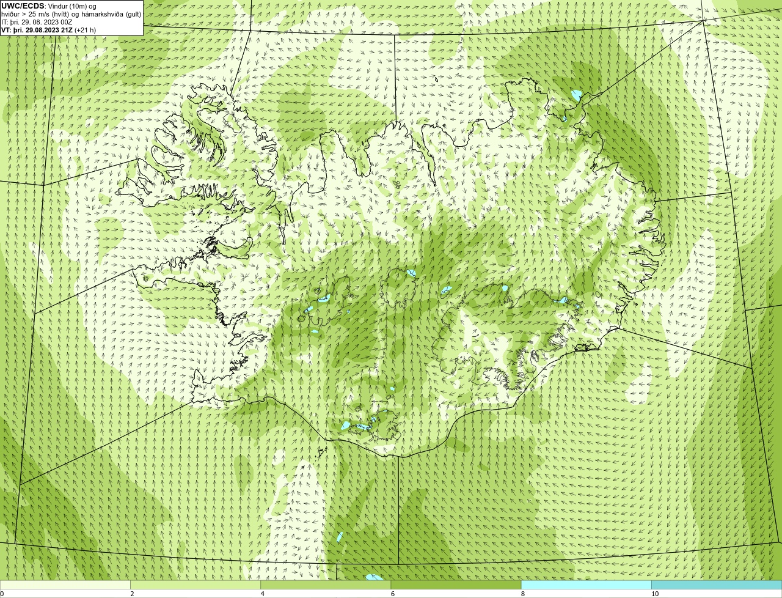Click the '8' scale tick label
This screenshot has width=782, height=598.
[x=522, y=594]
